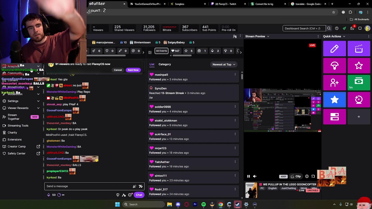Run the green 1m ad break quick action
Viewport: 372px width, 209px height.
coord(359,83)
